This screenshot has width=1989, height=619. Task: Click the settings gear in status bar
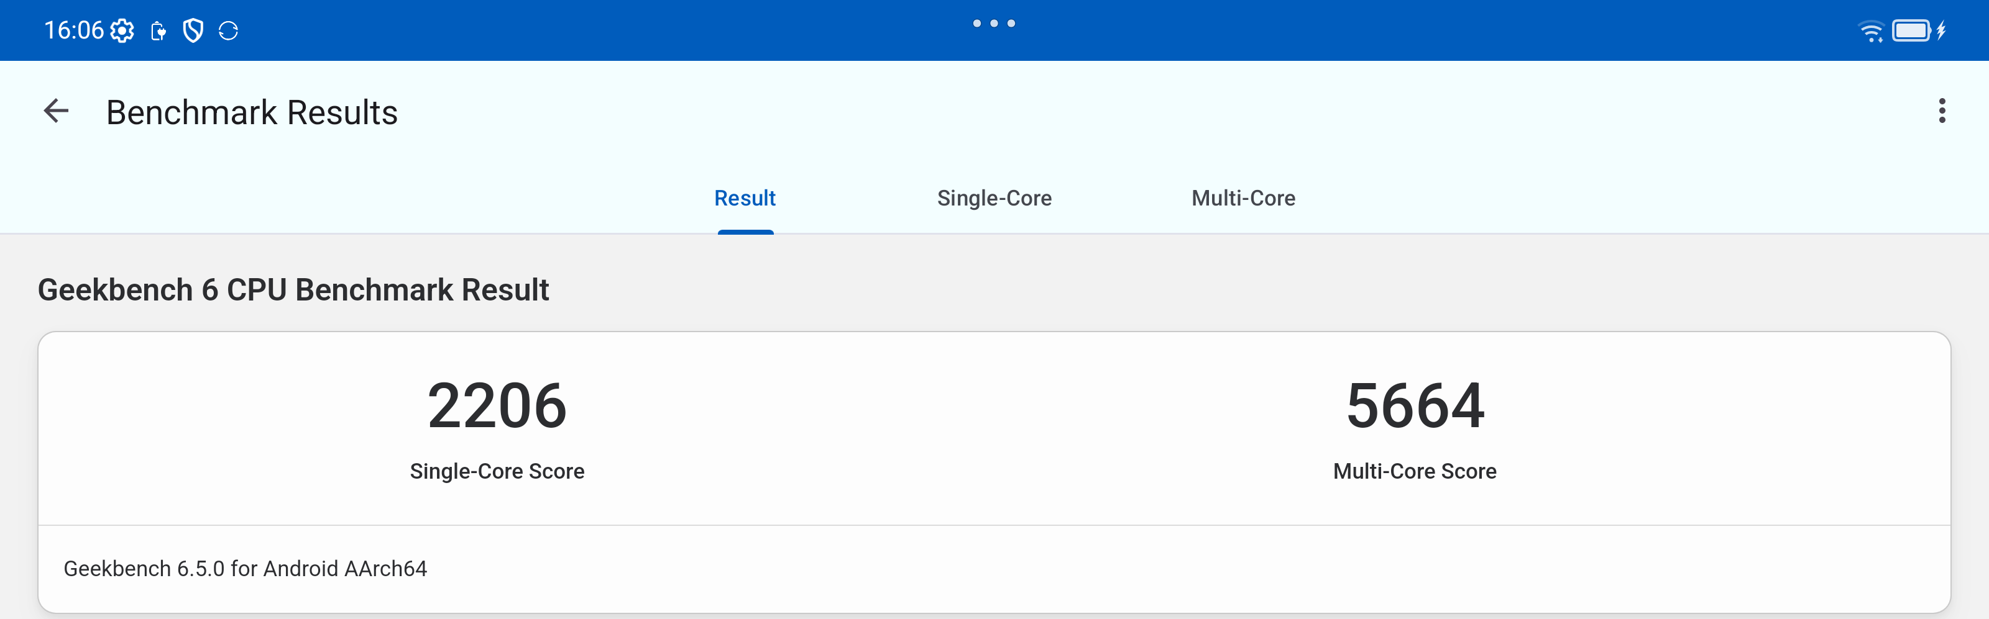pos(122,31)
